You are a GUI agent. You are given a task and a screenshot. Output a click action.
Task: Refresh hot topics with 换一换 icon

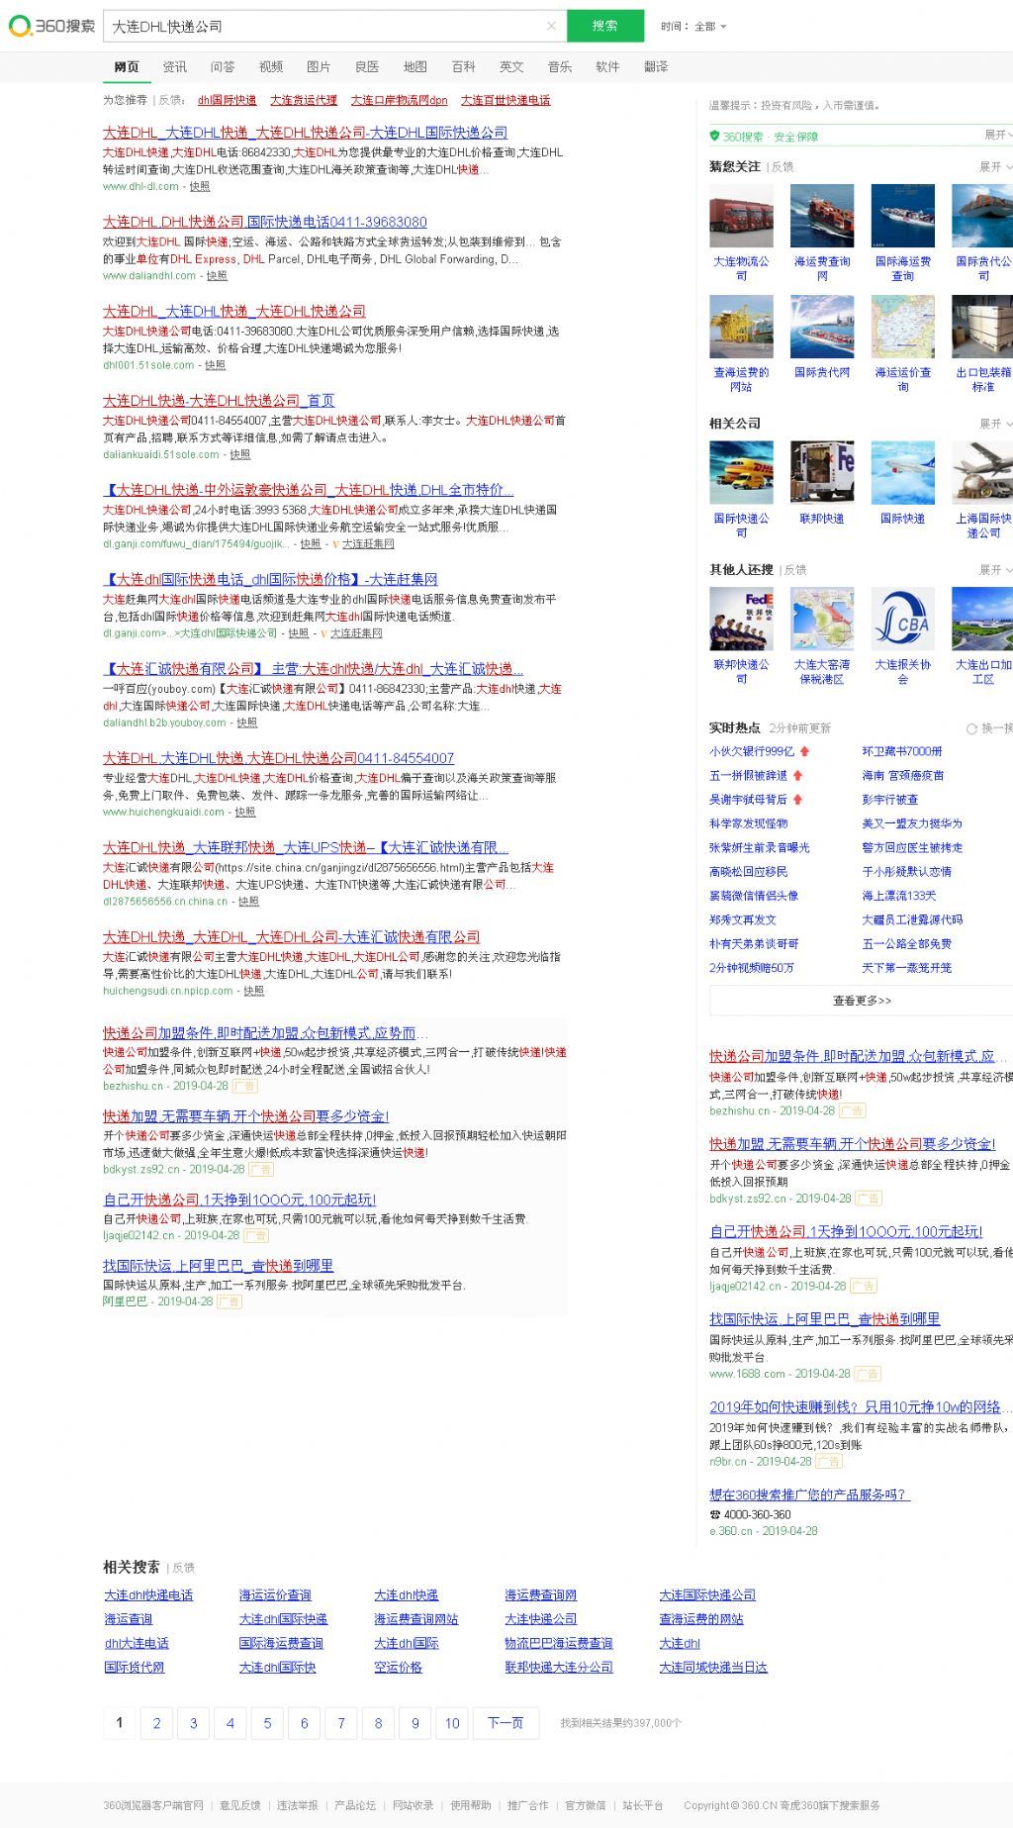coord(971,728)
